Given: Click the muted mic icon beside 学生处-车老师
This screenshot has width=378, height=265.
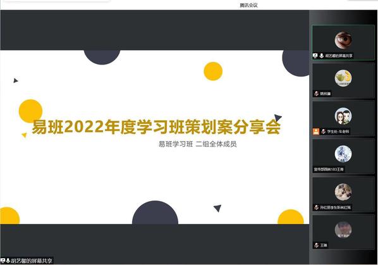Looking at the screenshot, I should [x=324, y=132].
